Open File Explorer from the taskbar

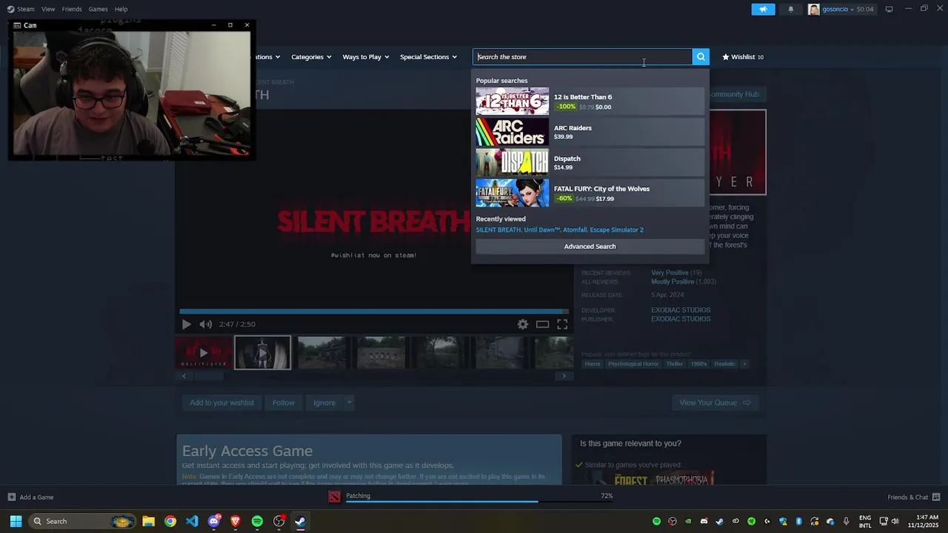point(148,521)
